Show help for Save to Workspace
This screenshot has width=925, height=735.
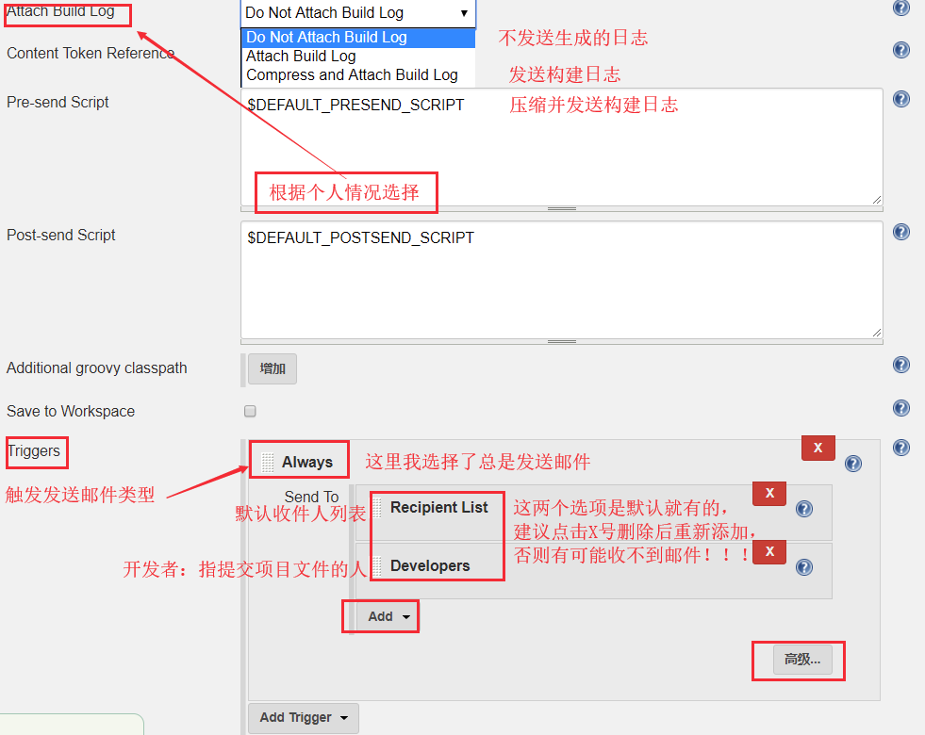click(900, 408)
